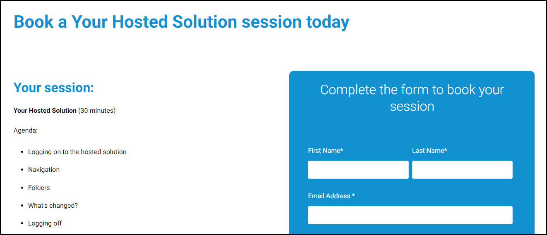Click the "(30 minutes)" duration text

click(97, 111)
